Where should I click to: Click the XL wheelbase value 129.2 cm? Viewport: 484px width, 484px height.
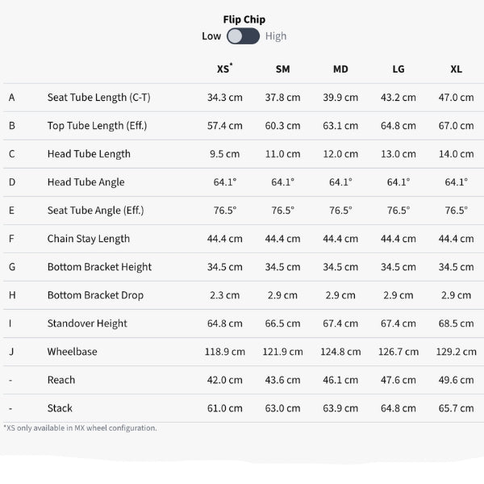click(x=456, y=352)
